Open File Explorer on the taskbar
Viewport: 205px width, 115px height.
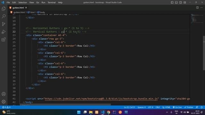pyautogui.click(x=91, y=112)
